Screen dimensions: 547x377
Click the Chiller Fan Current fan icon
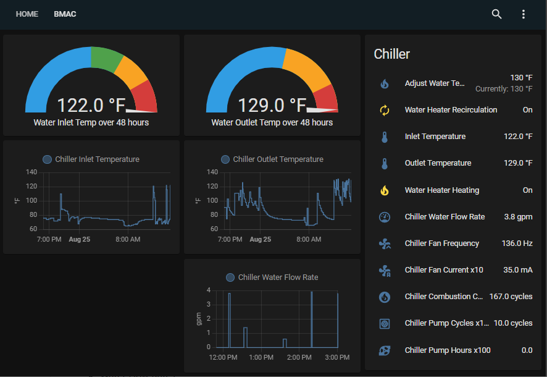coord(385,271)
